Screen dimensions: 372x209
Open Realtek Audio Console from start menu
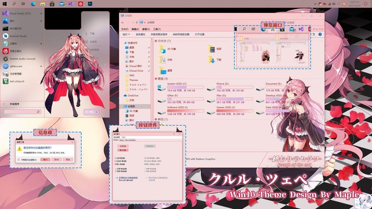click(22, 59)
